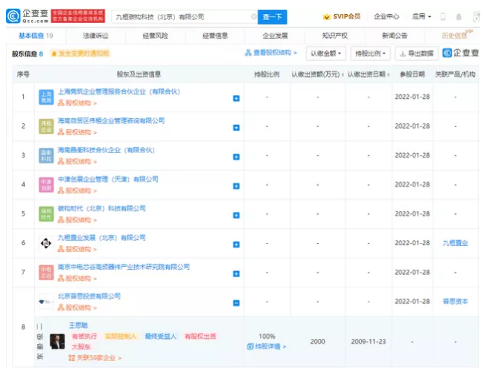Screen dimensions: 484x376
Task: Click 股权结构 under 九恒置业发展 row
Action: 77,249
